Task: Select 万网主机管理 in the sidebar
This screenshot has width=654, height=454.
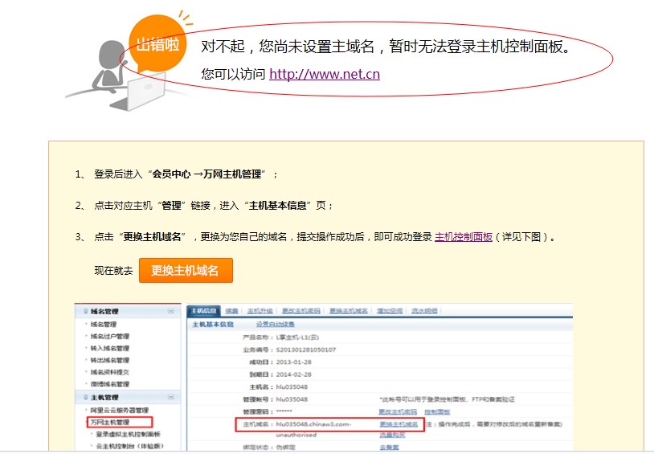Action: pos(112,422)
